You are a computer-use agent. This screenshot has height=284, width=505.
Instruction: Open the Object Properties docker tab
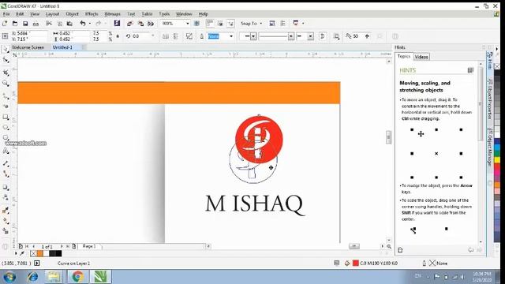(490, 99)
